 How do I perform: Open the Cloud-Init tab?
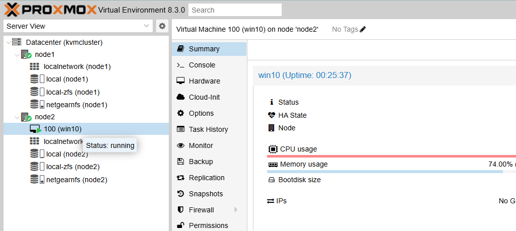[209, 97]
